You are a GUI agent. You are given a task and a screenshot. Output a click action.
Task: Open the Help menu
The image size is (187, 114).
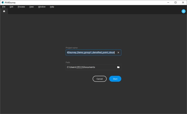coord(52,7)
